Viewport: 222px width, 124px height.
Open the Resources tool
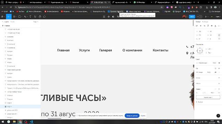[x=35, y=17]
